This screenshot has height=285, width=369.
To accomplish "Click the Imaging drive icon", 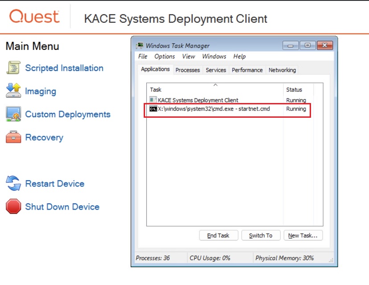I will point(13,91).
